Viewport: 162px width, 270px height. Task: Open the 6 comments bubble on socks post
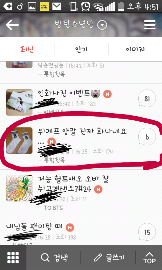[x=147, y=137]
